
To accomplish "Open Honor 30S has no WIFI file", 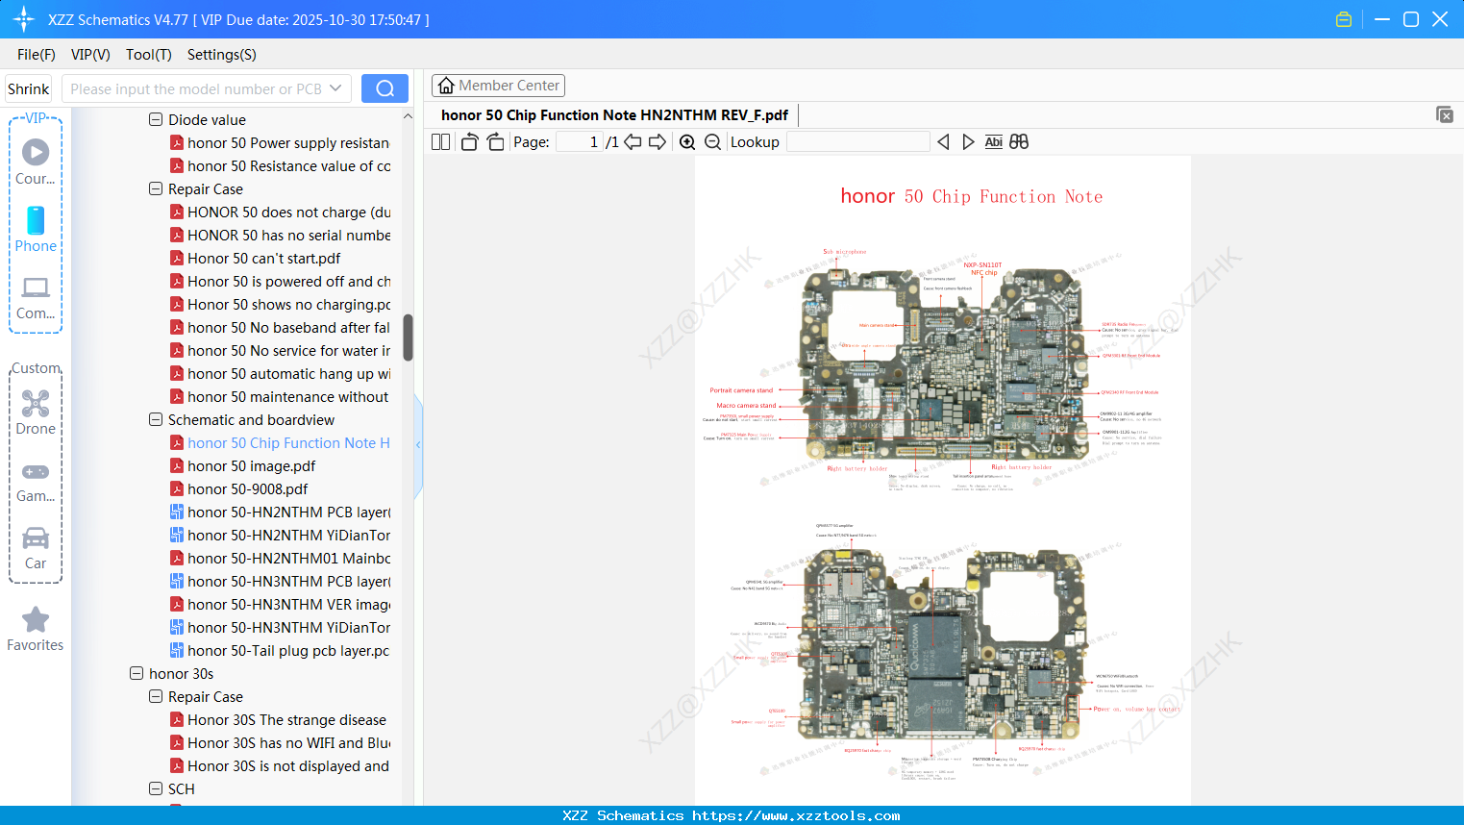I will [x=280, y=743].
